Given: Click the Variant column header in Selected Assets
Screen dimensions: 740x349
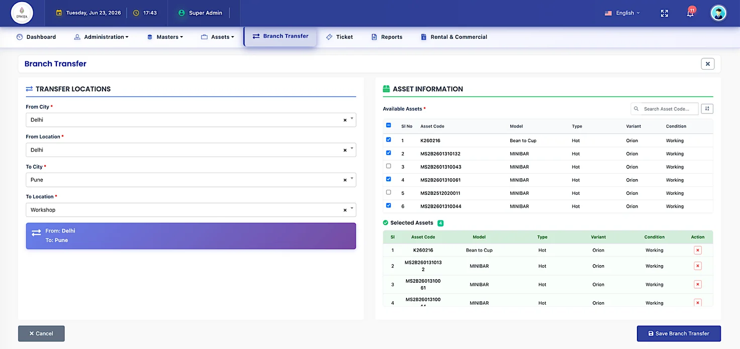Looking at the screenshot, I should pos(598,237).
